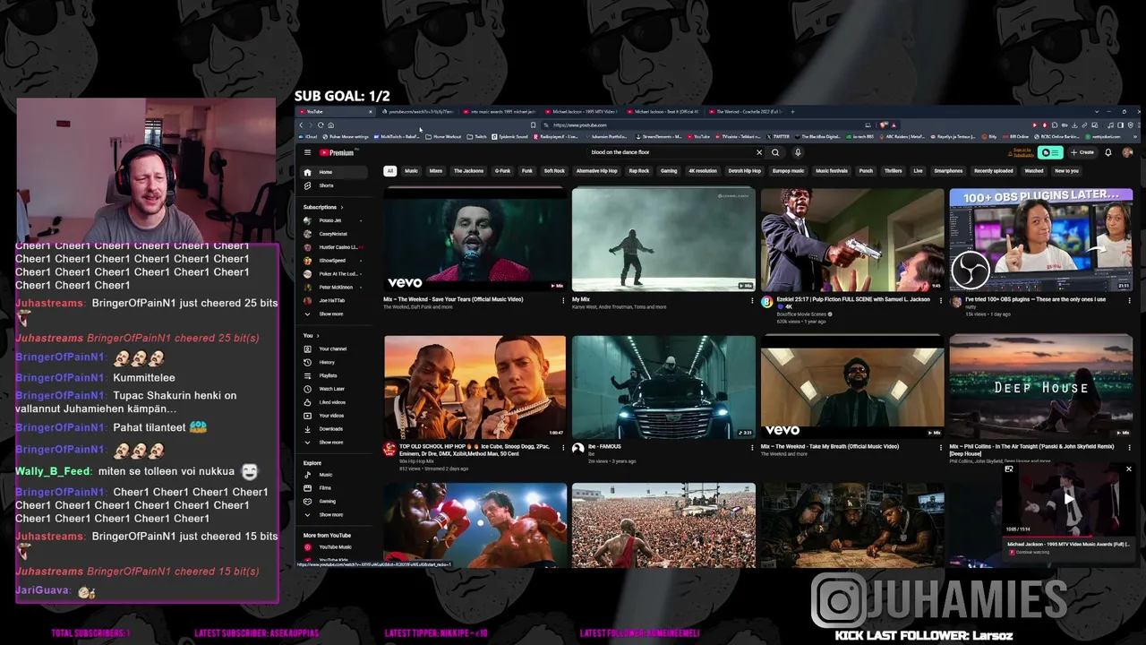The image size is (1146, 645).
Task: Open Liked videos in the sidebar
Action: click(x=332, y=402)
